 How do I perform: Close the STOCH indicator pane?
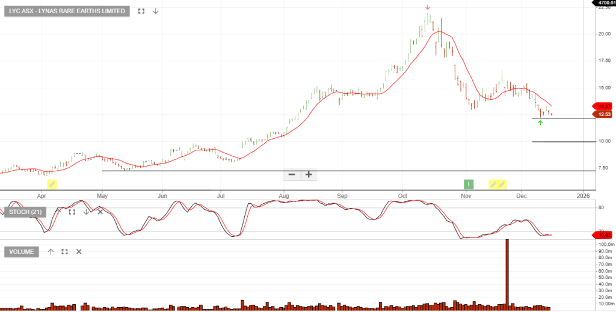100,212
